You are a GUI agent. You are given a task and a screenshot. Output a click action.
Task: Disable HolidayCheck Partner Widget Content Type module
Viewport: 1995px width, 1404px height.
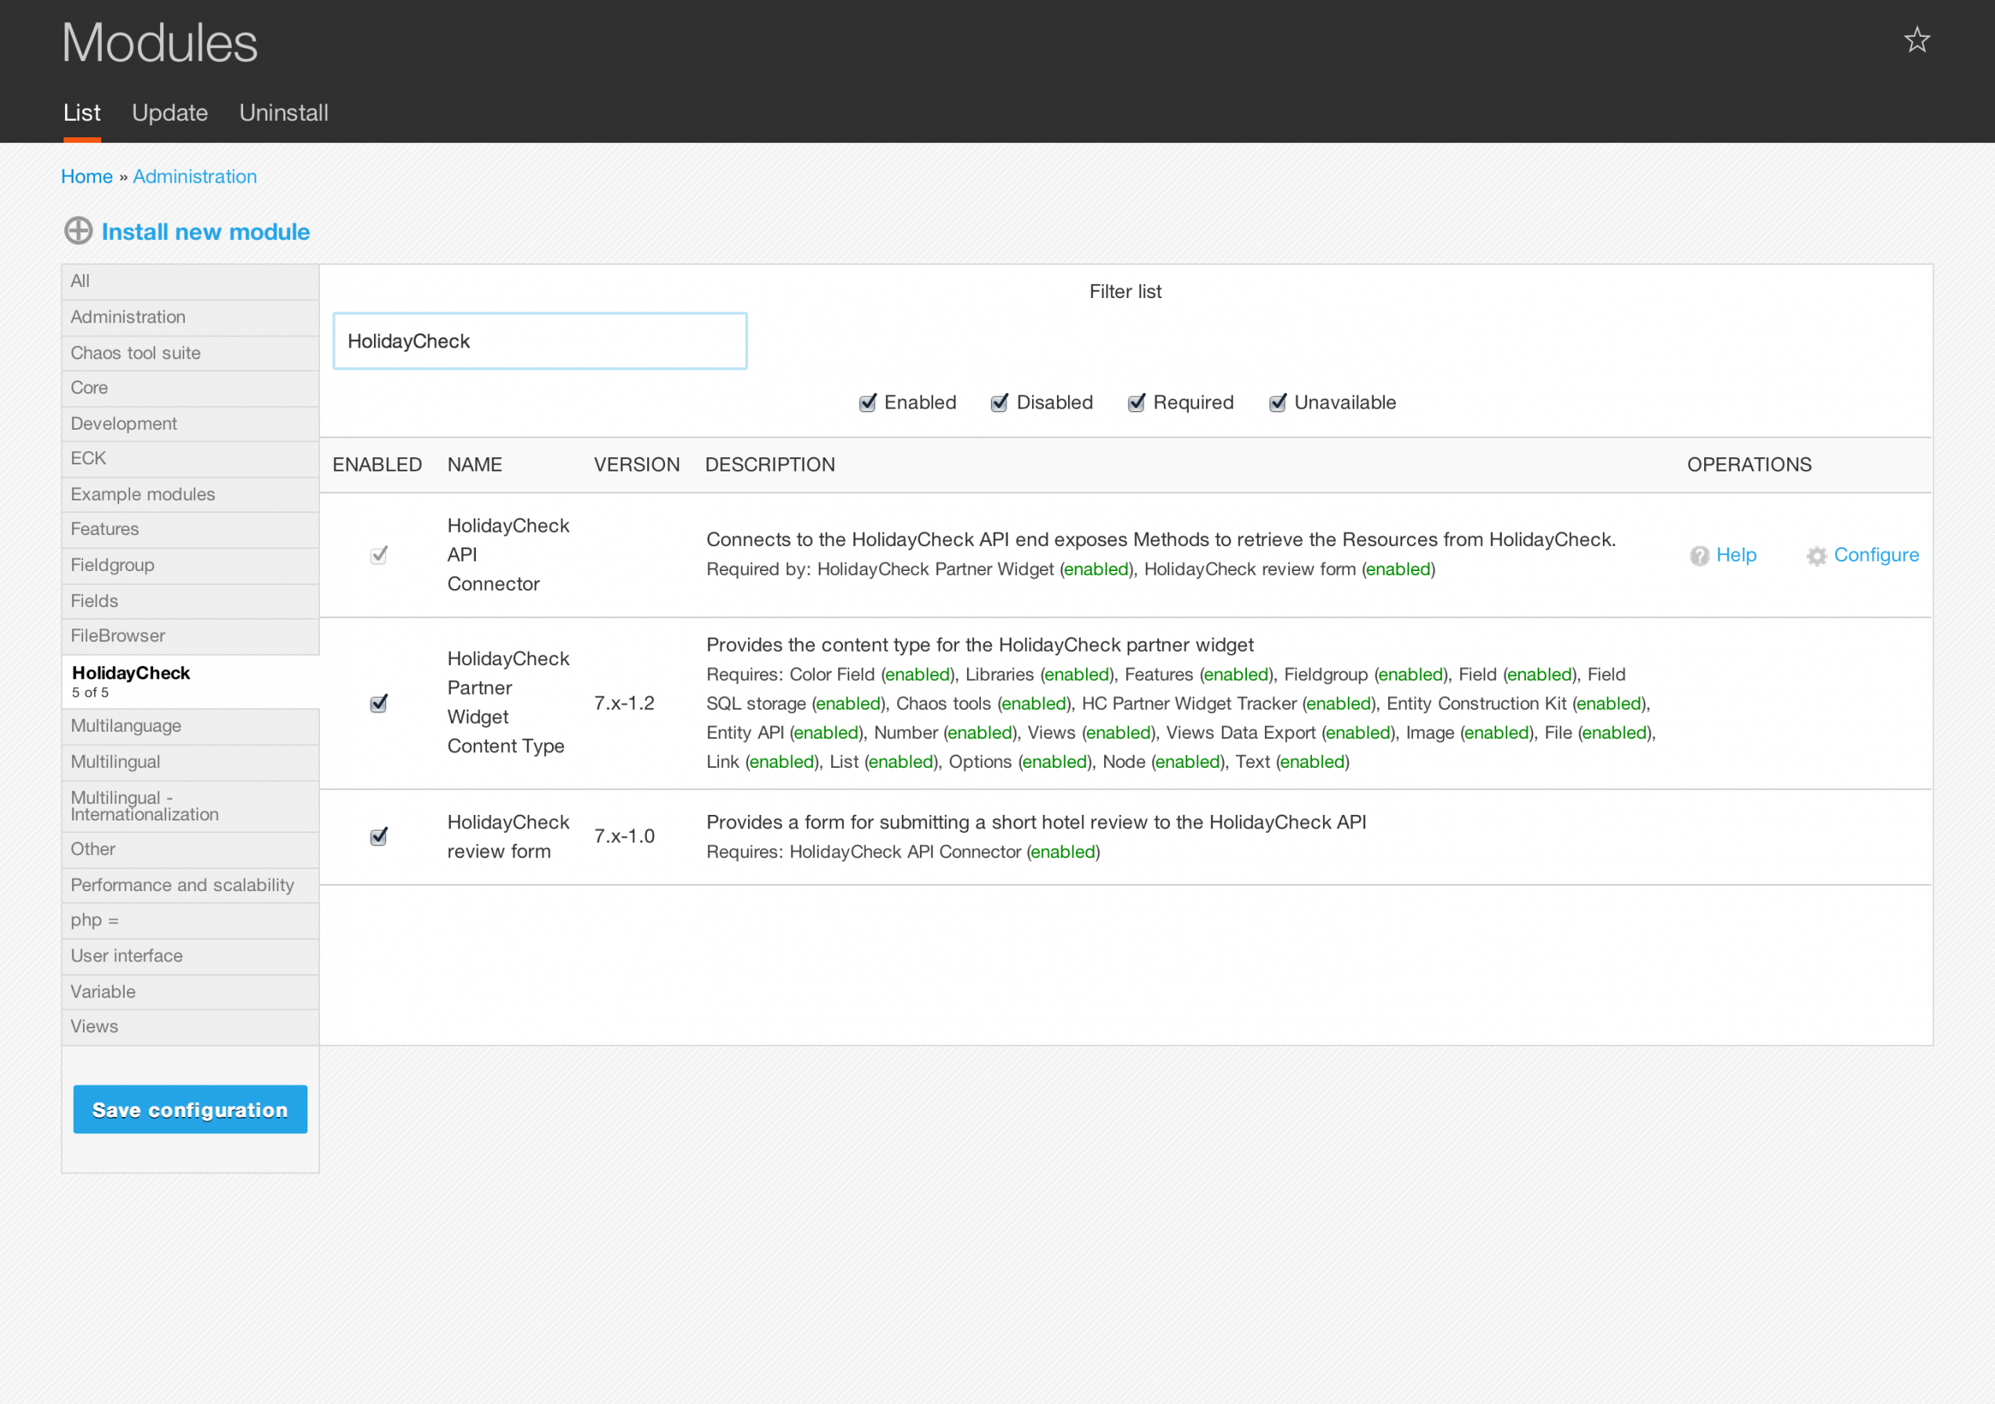pyautogui.click(x=379, y=704)
